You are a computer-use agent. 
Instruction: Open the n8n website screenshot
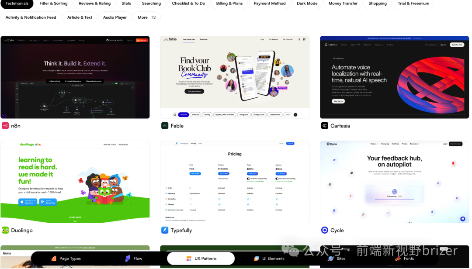click(x=75, y=77)
